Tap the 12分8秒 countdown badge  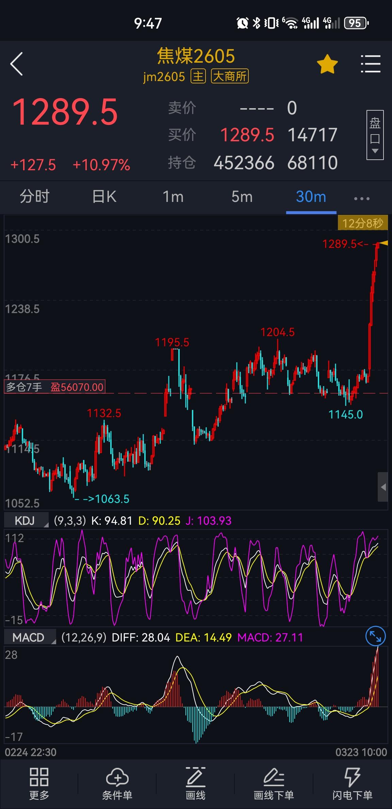coord(362,223)
